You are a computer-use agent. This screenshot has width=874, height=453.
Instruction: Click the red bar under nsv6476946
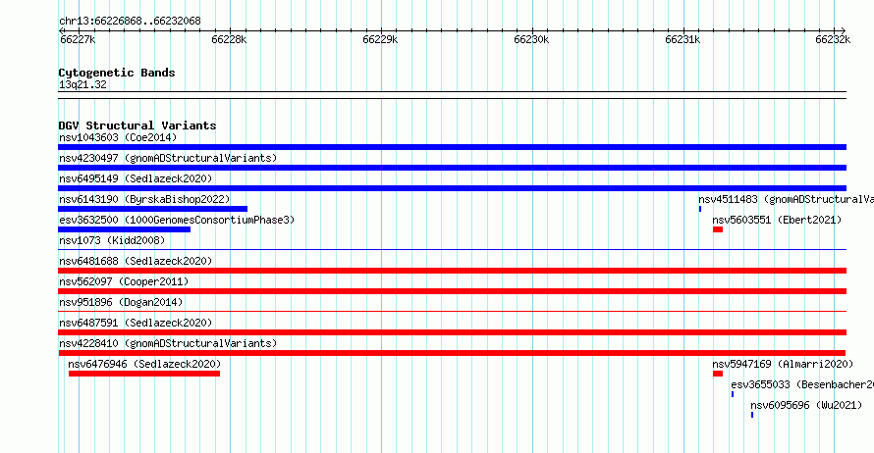(x=144, y=374)
